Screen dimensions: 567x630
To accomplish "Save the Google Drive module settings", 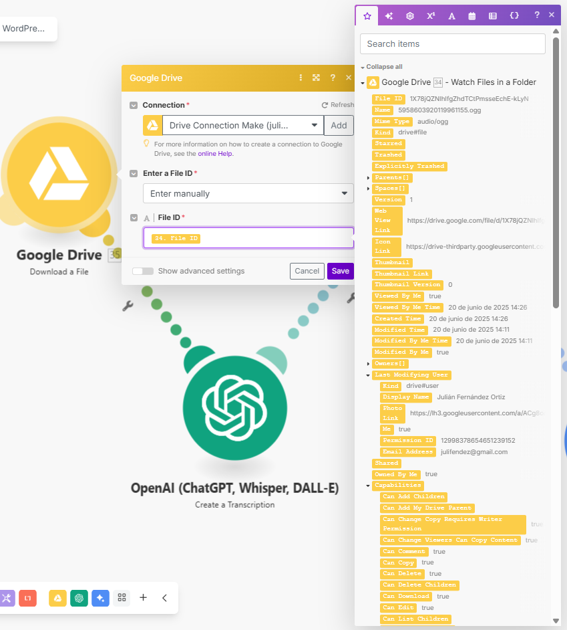I will point(341,271).
